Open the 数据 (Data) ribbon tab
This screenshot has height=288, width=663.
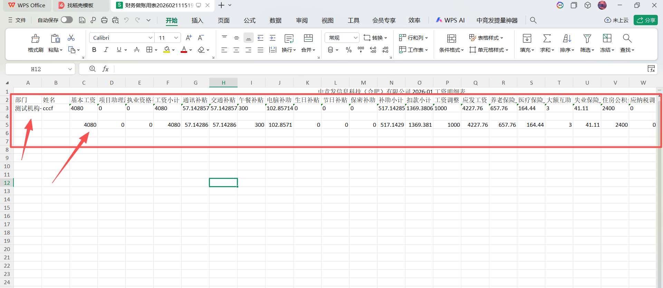[x=275, y=20]
